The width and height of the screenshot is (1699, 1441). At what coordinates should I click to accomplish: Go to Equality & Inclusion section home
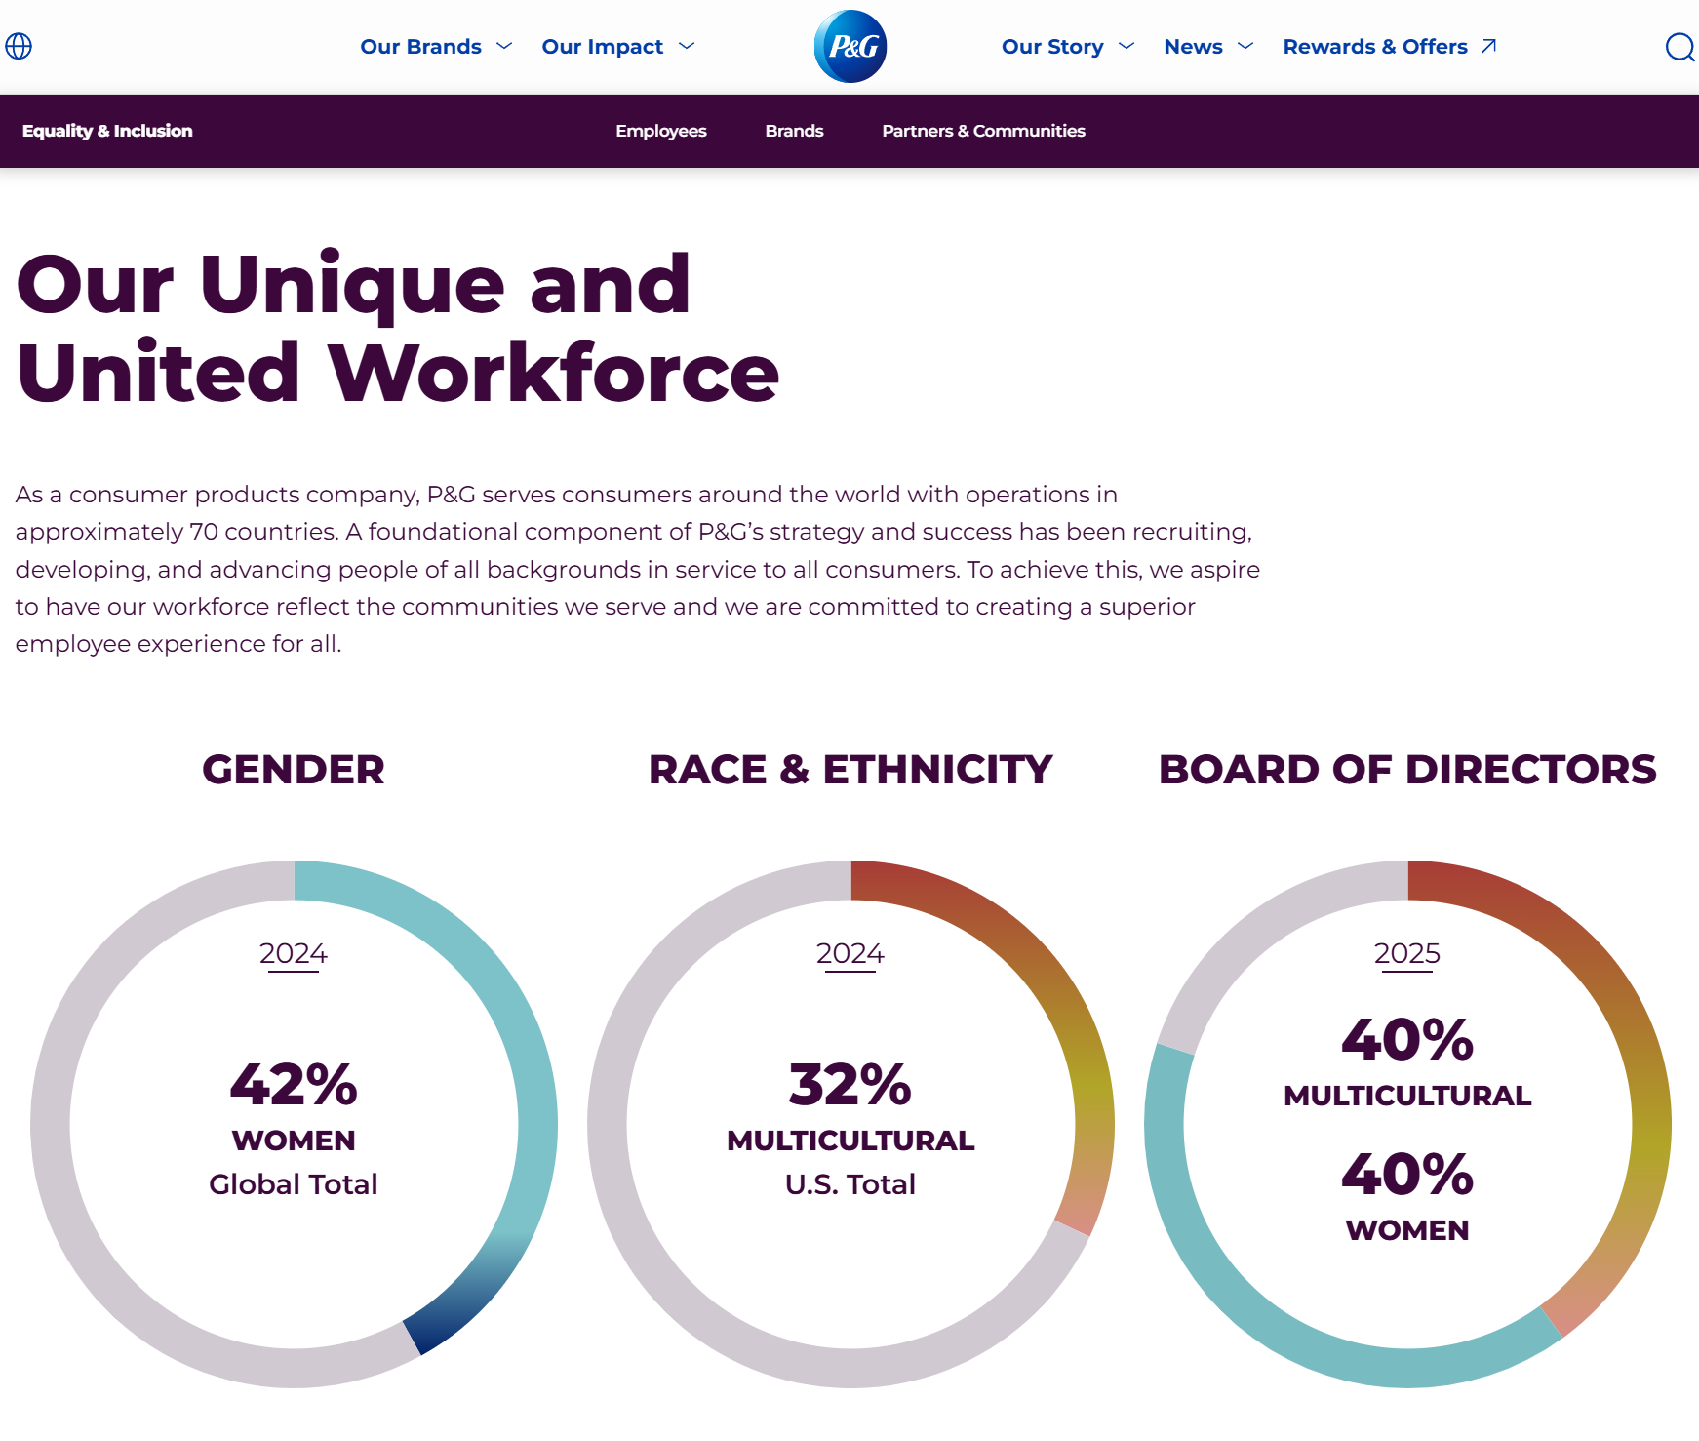107,131
